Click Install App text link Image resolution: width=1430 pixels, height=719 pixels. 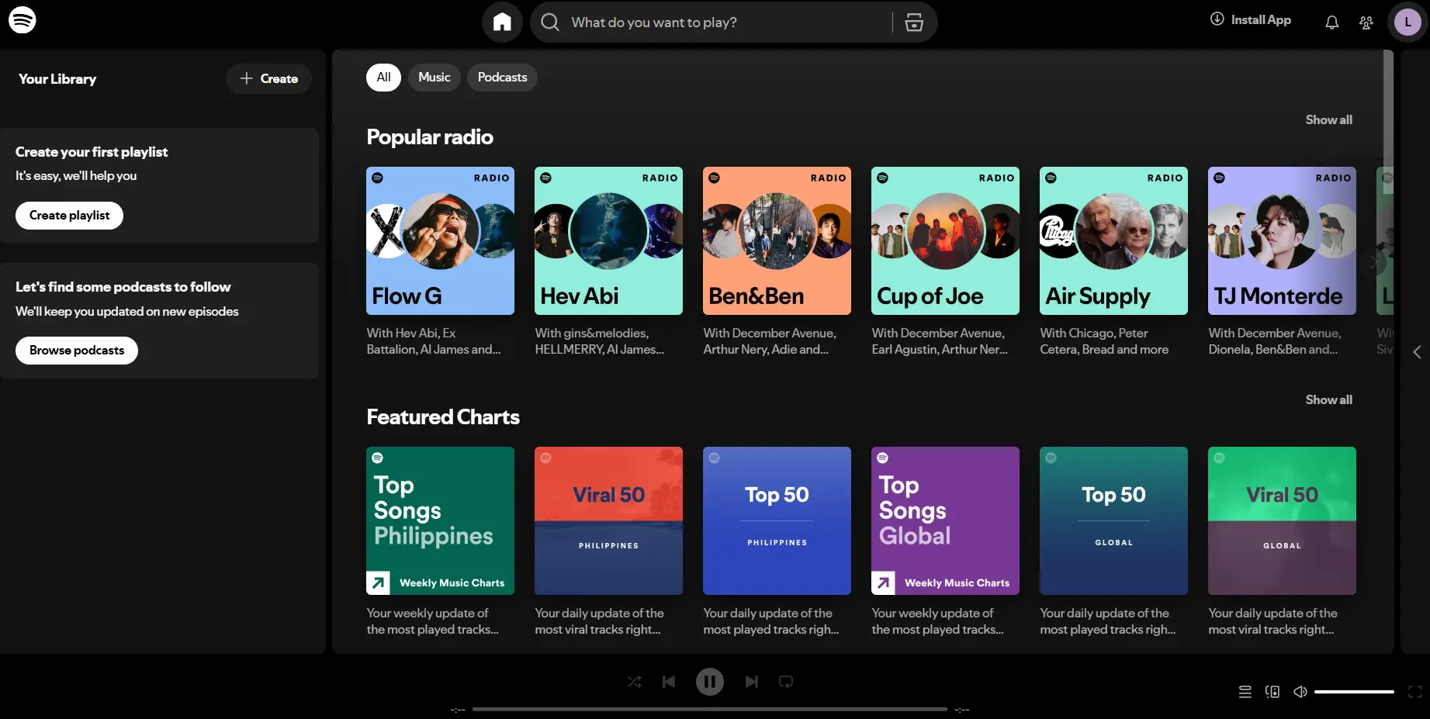point(1261,19)
